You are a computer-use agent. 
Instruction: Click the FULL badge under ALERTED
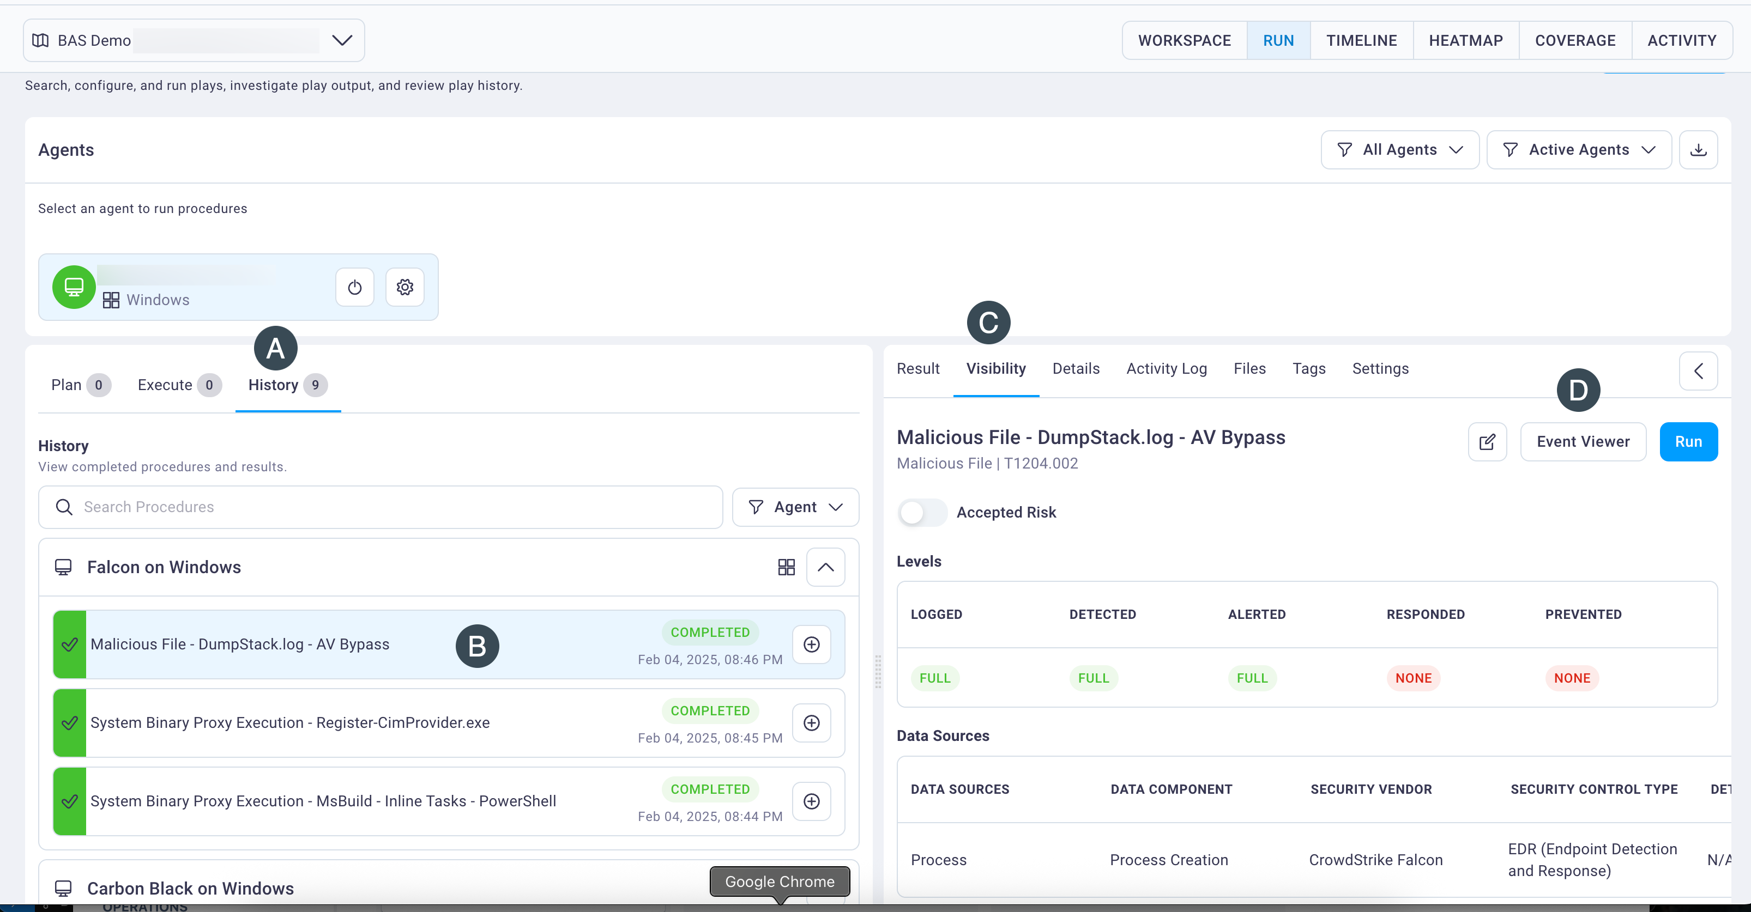pyautogui.click(x=1252, y=678)
